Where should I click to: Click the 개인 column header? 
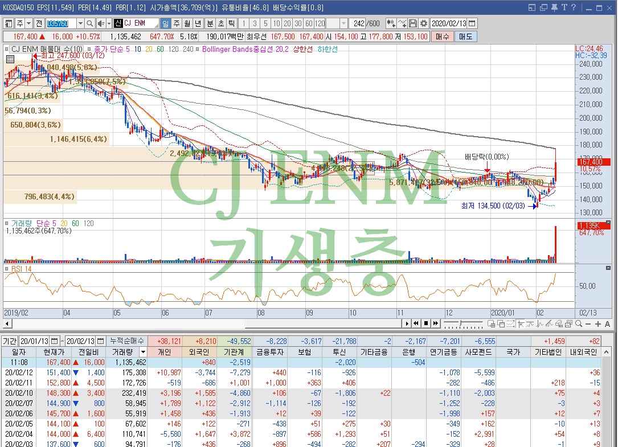tap(165, 352)
